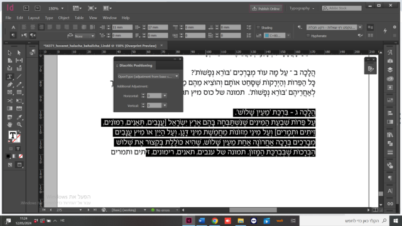Apply align left paragraph alignment
The height and width of the screenshot is (226, 402).
tap(24, 27)
